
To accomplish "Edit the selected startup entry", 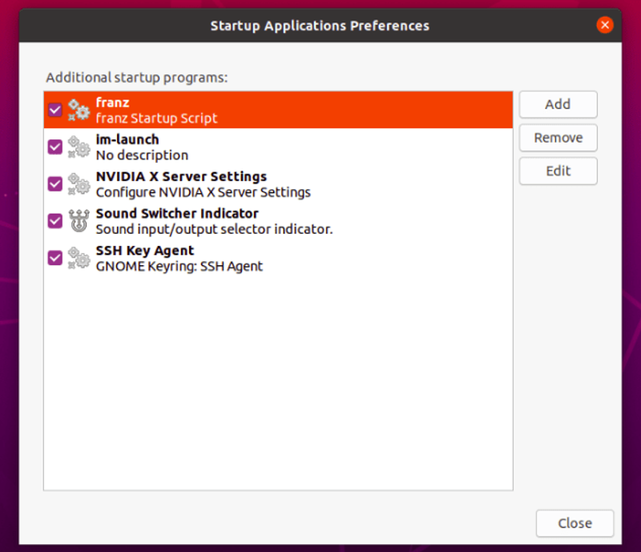I will pyautogui.click(x=558, y=171).
